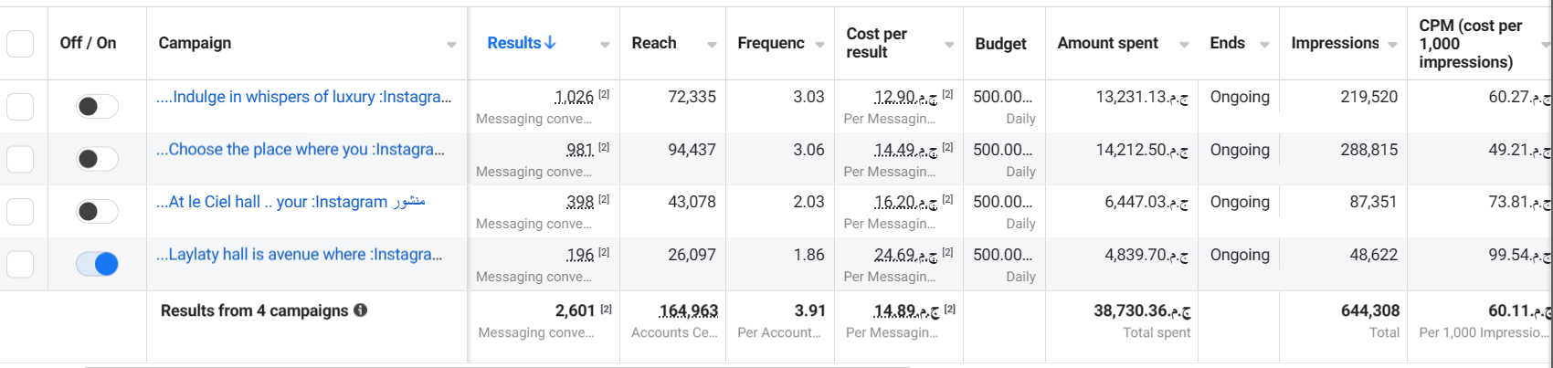1553x368 pixels.
Task: Open the Ends column dropdown arrow
Action: click(1264, 45)
